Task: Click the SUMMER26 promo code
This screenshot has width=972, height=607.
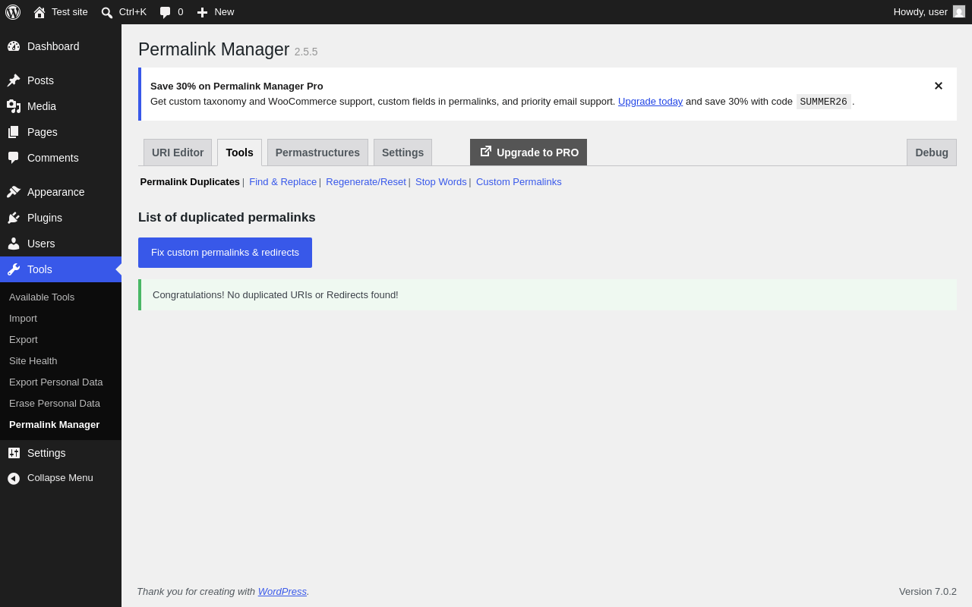Action: [823, 102]
